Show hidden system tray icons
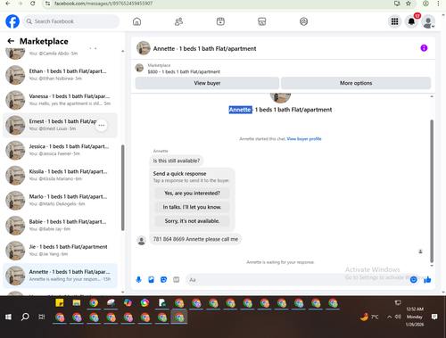The height and width of the screenshot is (338, 446). click(x=389, y=317)
